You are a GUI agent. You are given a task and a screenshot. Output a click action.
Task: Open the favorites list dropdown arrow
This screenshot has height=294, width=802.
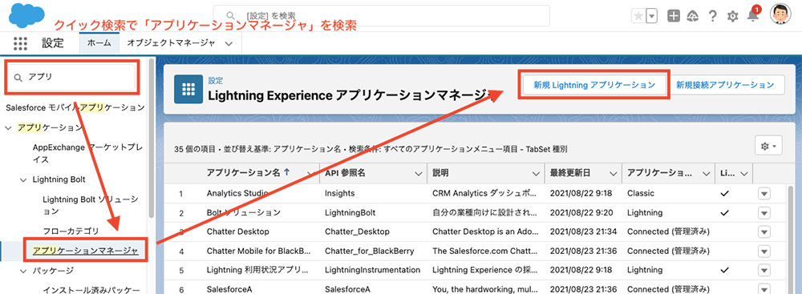pyautogui.click(x=651, y=16)
